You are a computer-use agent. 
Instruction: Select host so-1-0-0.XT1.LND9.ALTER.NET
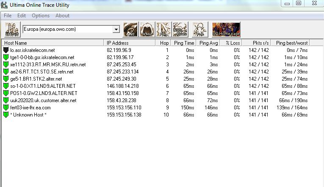(x=43, y=86)
